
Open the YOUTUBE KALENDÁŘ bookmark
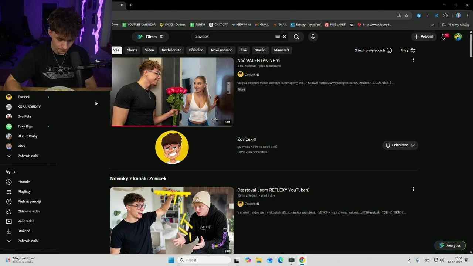click(139, 25)
